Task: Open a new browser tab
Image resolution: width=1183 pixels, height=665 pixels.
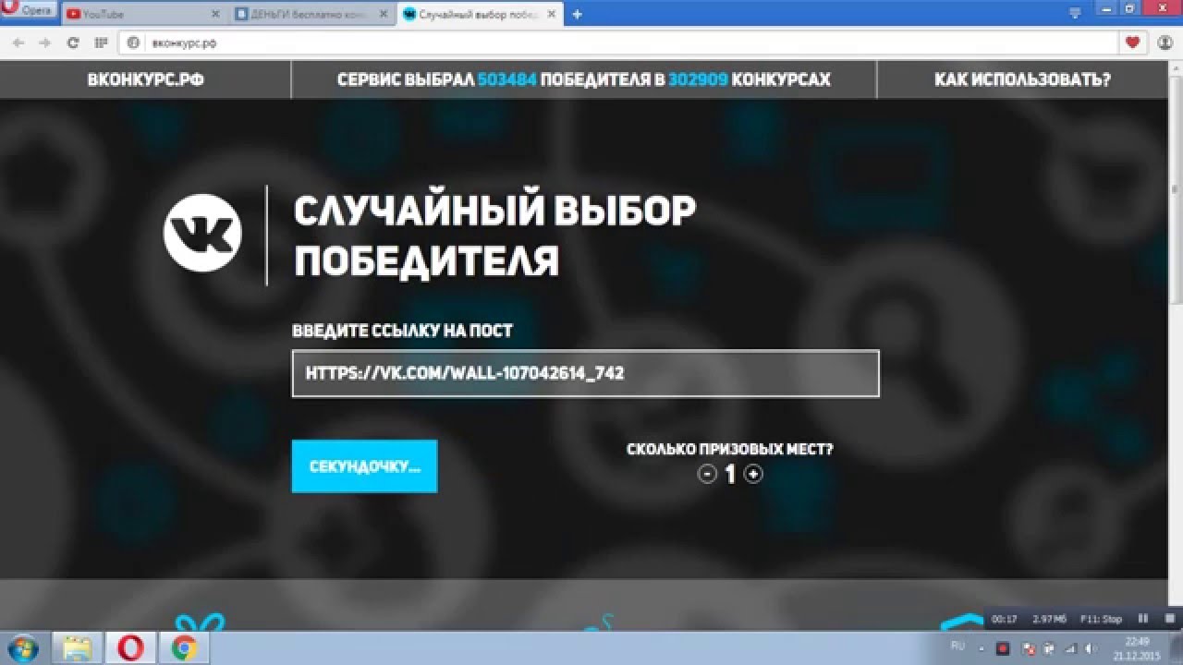Action: pos(577,14)
